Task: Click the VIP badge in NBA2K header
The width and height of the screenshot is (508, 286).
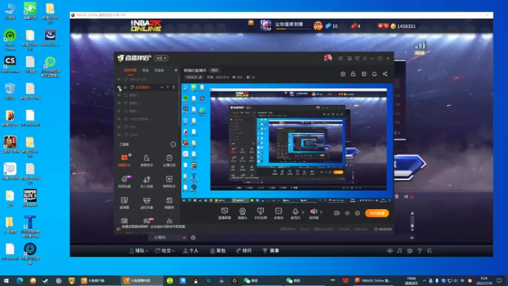Action: 318,25
